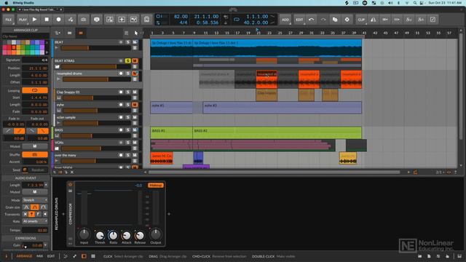Screen dimensions: 466x262
Task: Switch to the MIX view tab
Action: [39, 256]
